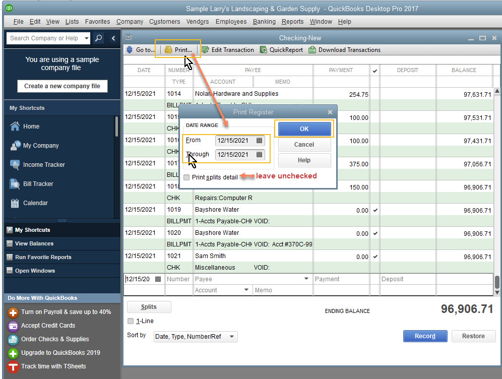Click Create a new company file
The width and height of the screenshot is (502, 379).
pos(62,86)
